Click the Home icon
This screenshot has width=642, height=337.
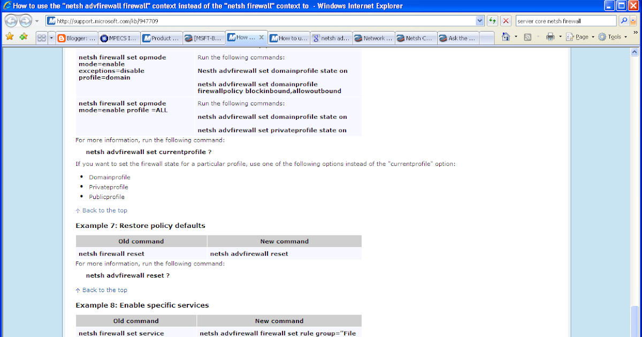coord(506,37)
